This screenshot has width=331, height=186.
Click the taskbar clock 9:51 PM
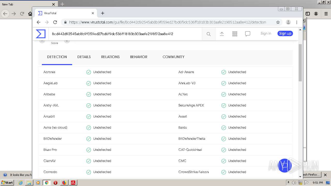click(x=318, y=183)
